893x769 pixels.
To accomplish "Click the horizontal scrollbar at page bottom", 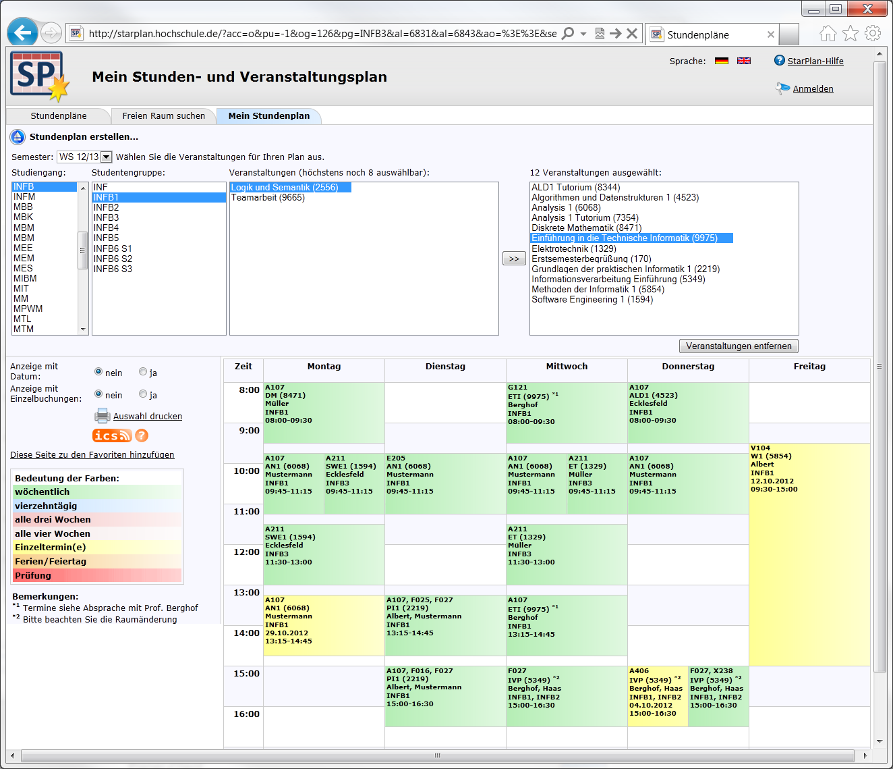I will point(437,755).
